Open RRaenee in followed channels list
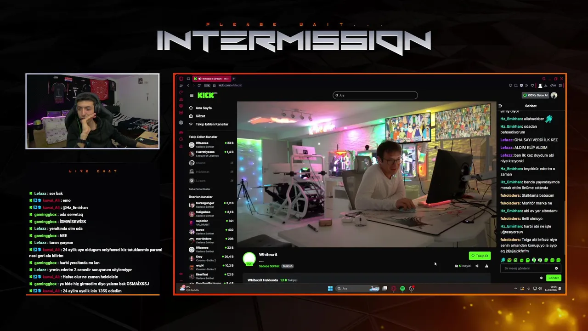The image size is (588, 331). pos(211,145)
